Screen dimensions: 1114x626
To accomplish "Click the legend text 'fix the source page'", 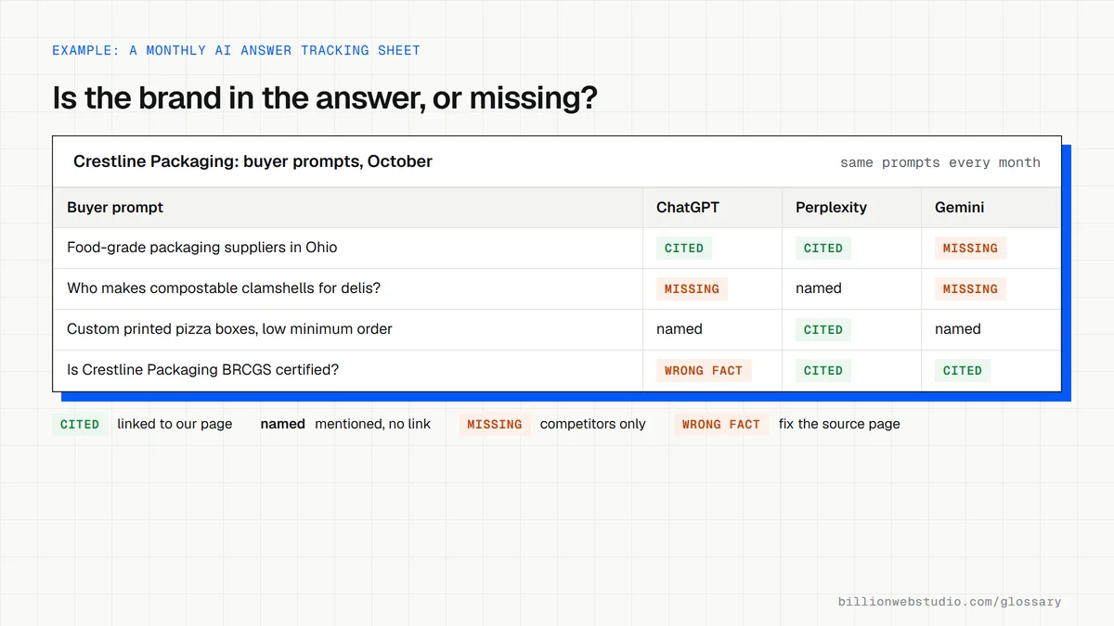I will coord(839,424).
